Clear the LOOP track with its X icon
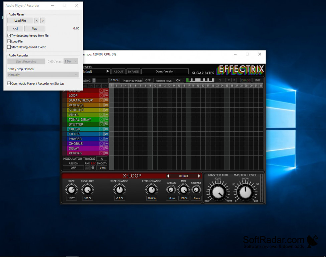 pos(101,96)
